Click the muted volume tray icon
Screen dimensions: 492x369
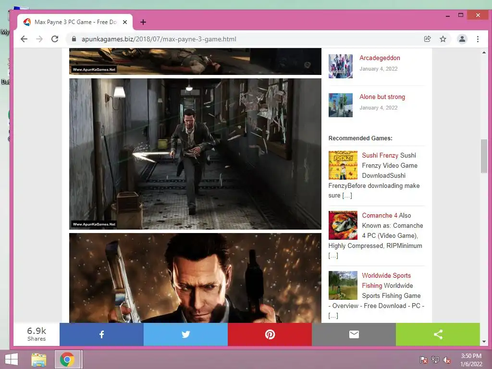click(x=447, y=360)
